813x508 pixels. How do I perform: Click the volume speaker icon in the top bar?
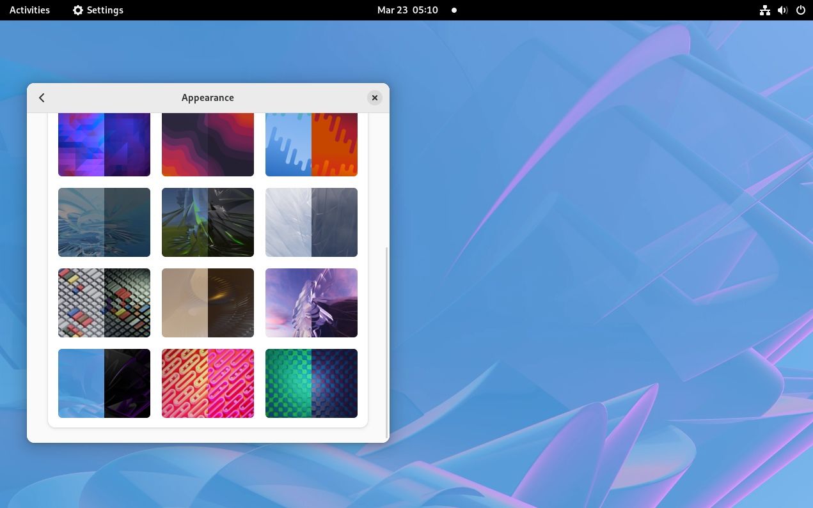(782, 10)
